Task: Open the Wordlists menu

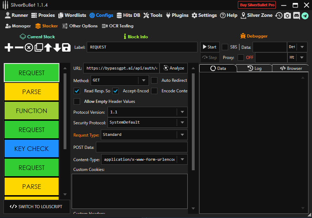Action: point(72,15)
